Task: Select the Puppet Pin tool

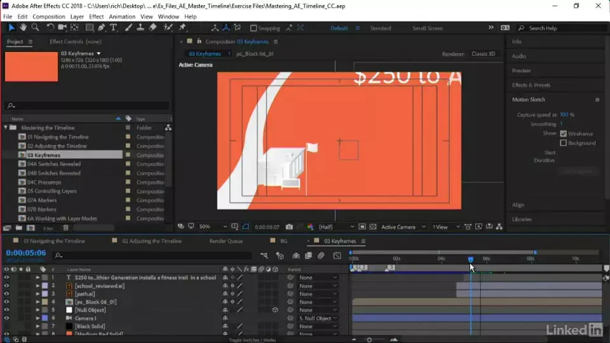Action: 182,27
